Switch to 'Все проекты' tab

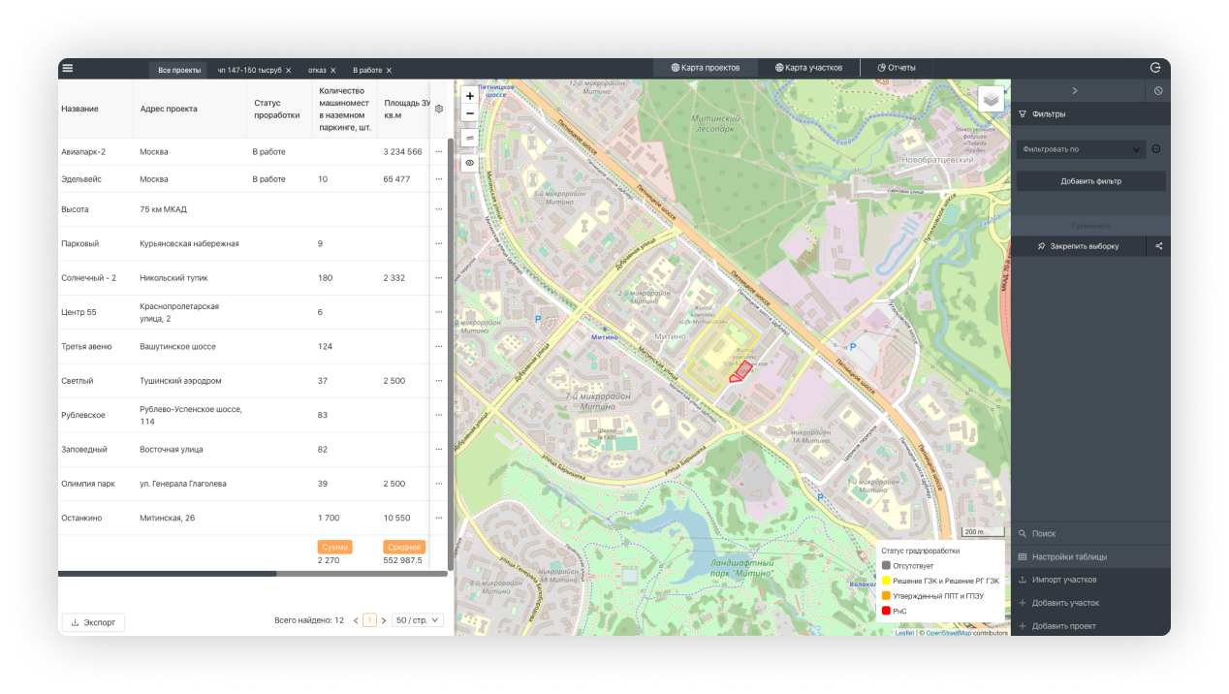click(179, 70)
